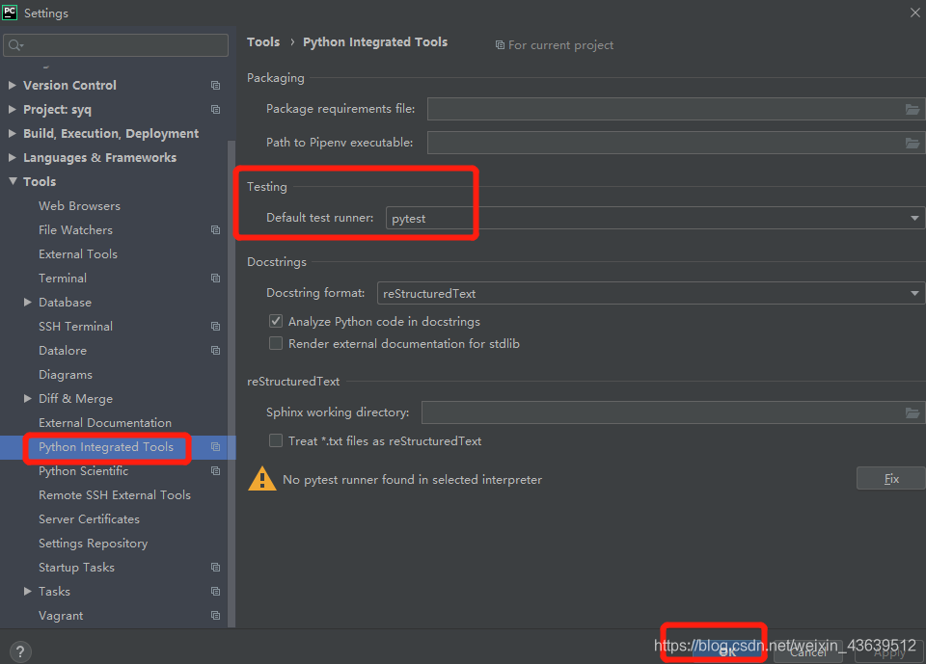Screen dimensions: 926x664
Task: Click the browse folder icon for Package requirements file
Action: point(912,109)
